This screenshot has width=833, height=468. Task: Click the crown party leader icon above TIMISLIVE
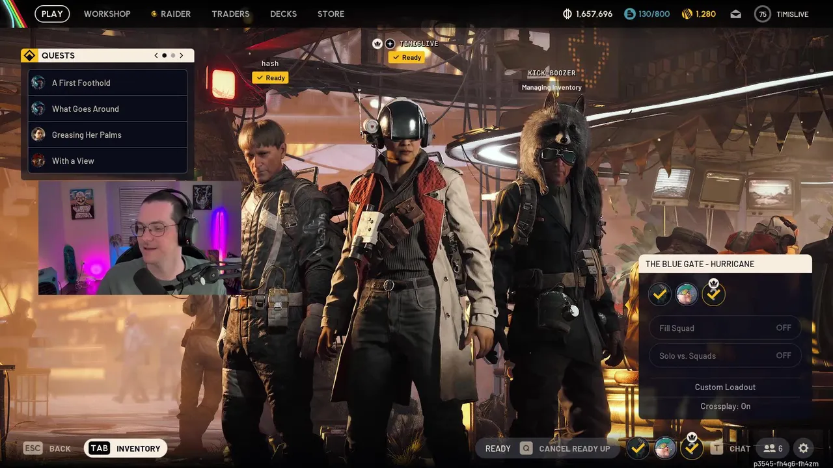(x=377, y=44)
